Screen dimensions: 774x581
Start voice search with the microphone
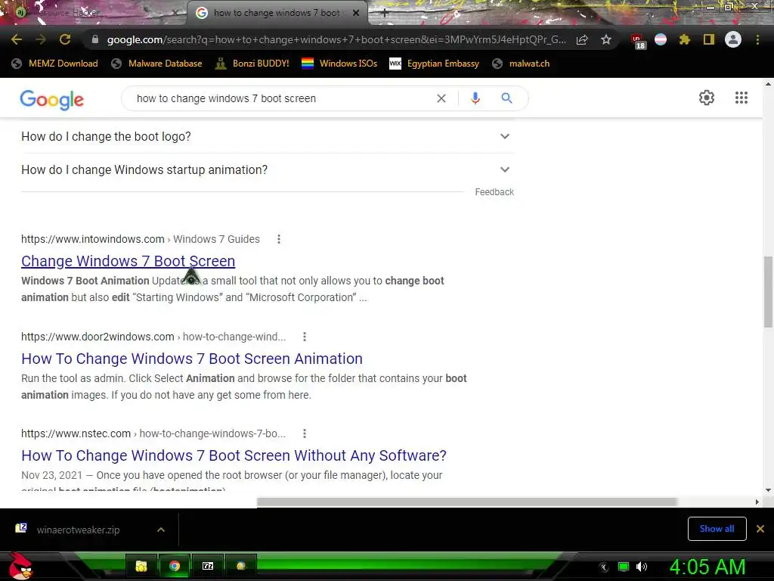pyautogui.click(x=475, y=98)
